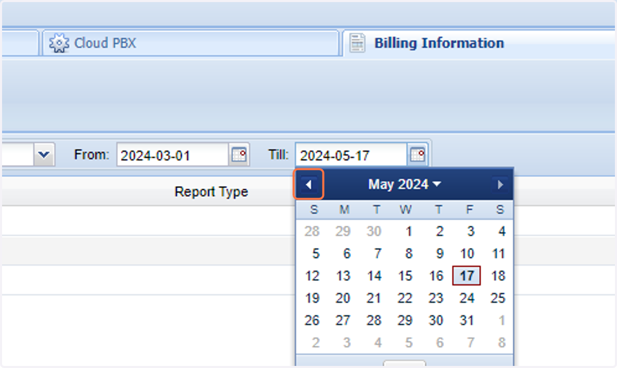Image resolution: width=617 pixels, height=368 pixels.
Task: Open the From date calendar picker
Action: (x=239, y=154)
